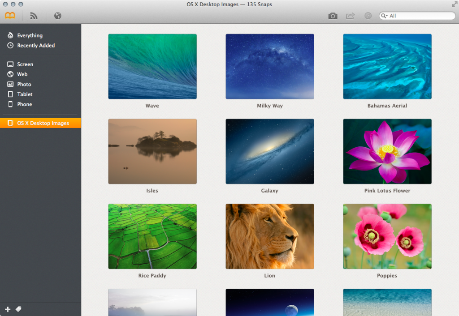The image size is (459, 316).
Task: Select the Lion snapshot thumbnail
Action: pyautogui.click(x=269, y=236)
